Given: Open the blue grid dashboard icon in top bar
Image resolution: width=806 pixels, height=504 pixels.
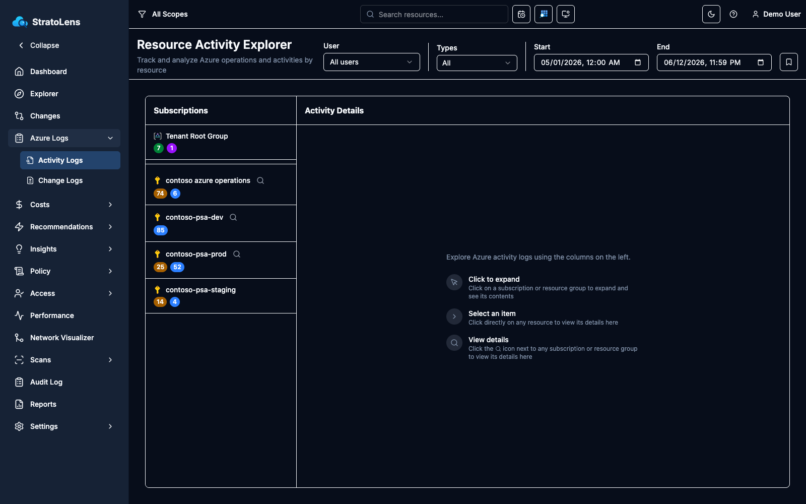Looking at the screenshot, I should pyautogui.click(x=544, y=14).
